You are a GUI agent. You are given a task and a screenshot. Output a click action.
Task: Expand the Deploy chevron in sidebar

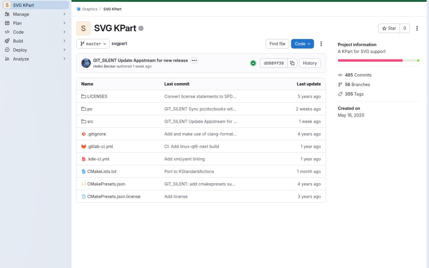pyautogui.click(x=64, y=50)
